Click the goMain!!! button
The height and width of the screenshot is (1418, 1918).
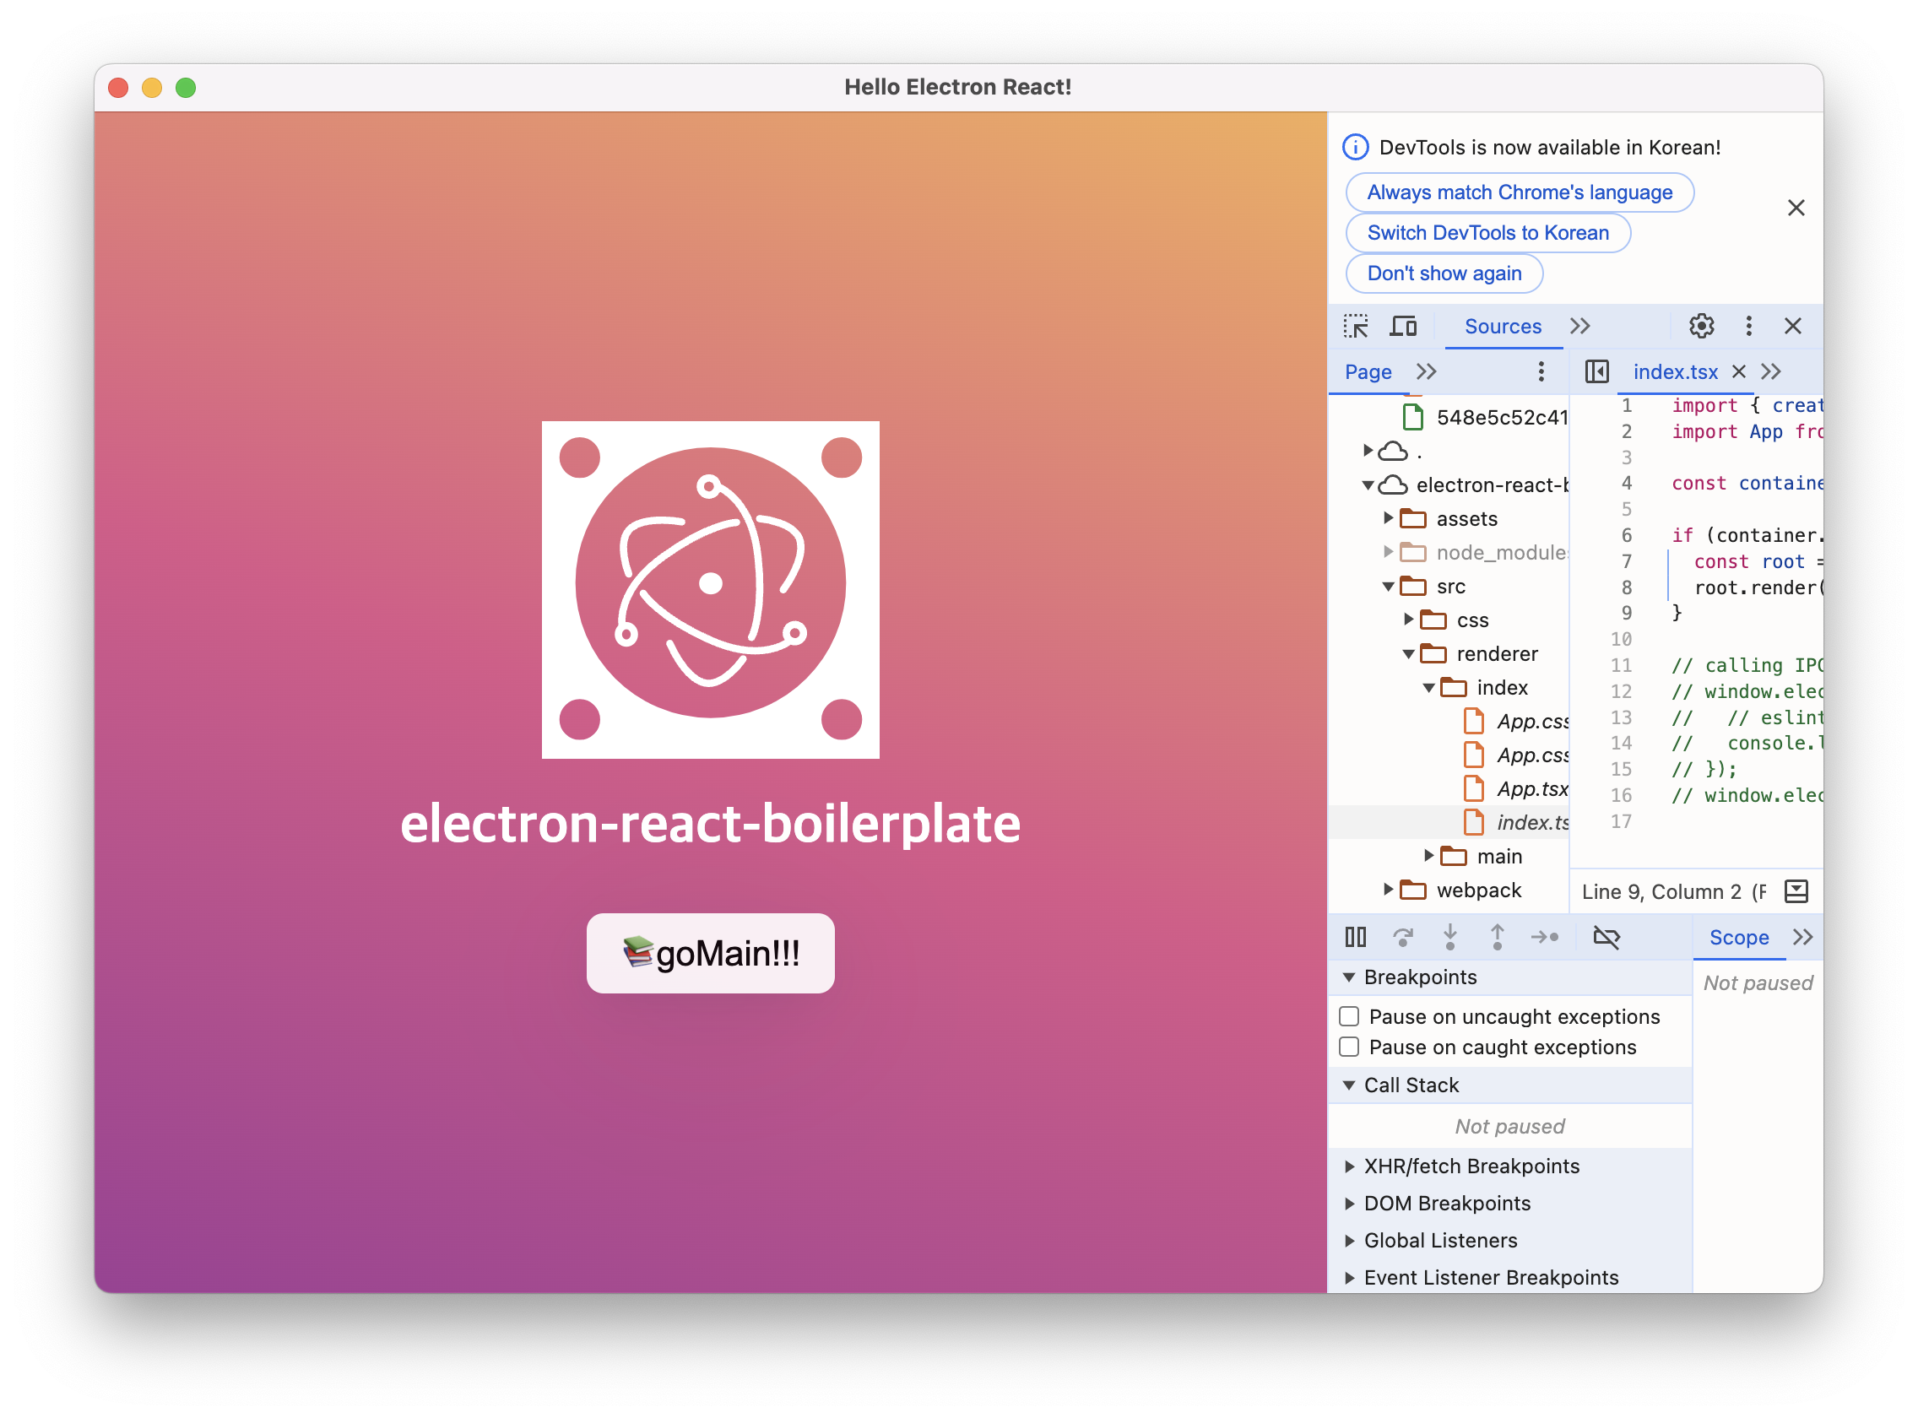pos(710,953)
